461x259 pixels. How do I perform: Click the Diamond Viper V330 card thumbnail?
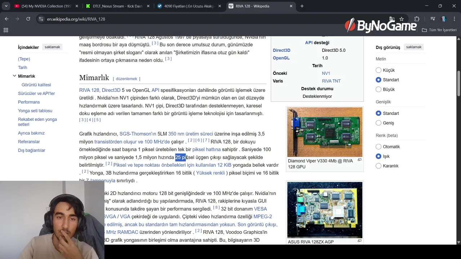point(325,132)
